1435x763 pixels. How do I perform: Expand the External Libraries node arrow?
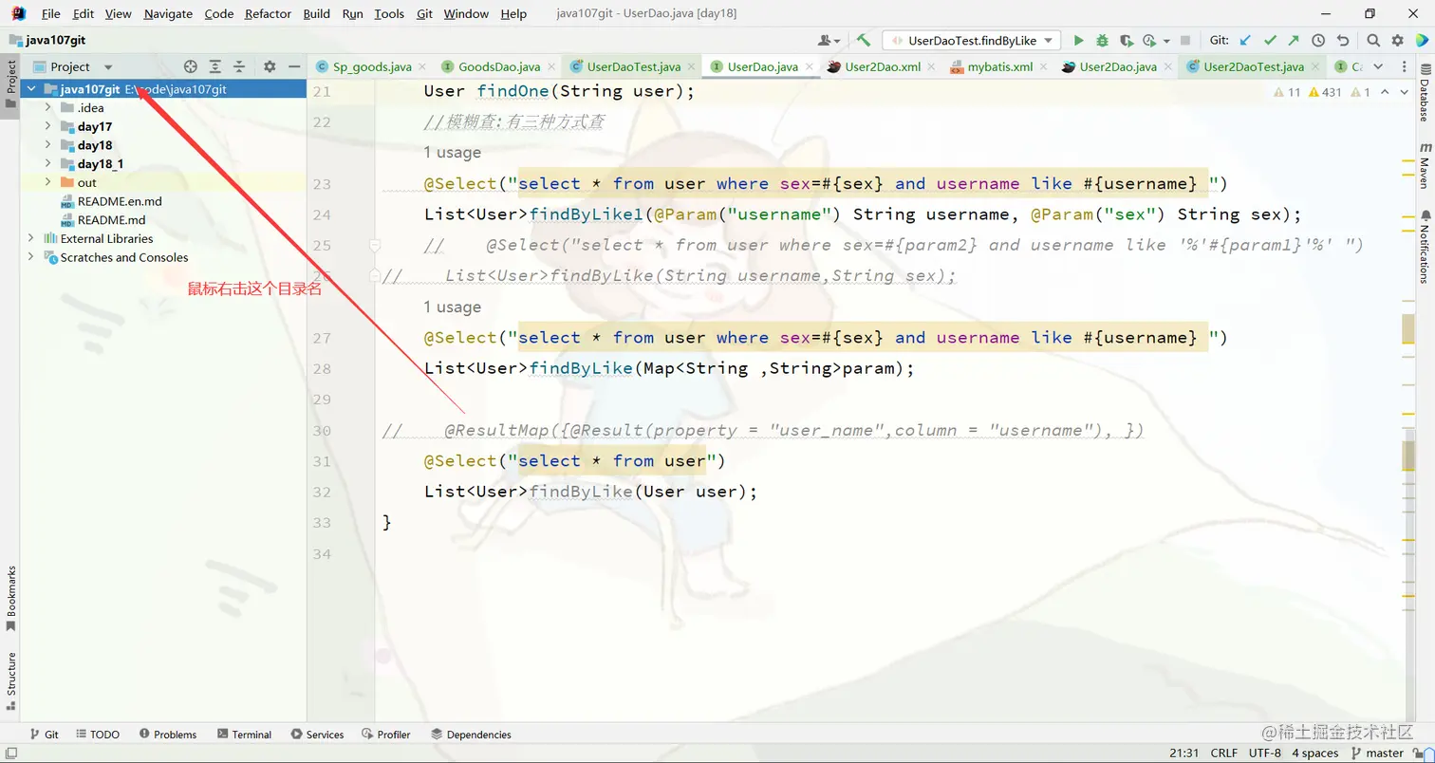(32, 238)
